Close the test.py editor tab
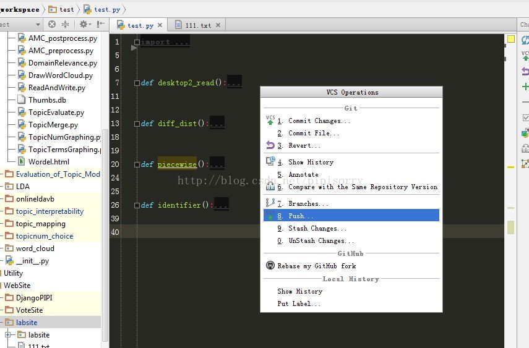The height and width of the screenshot is (348, 529). 160,25
